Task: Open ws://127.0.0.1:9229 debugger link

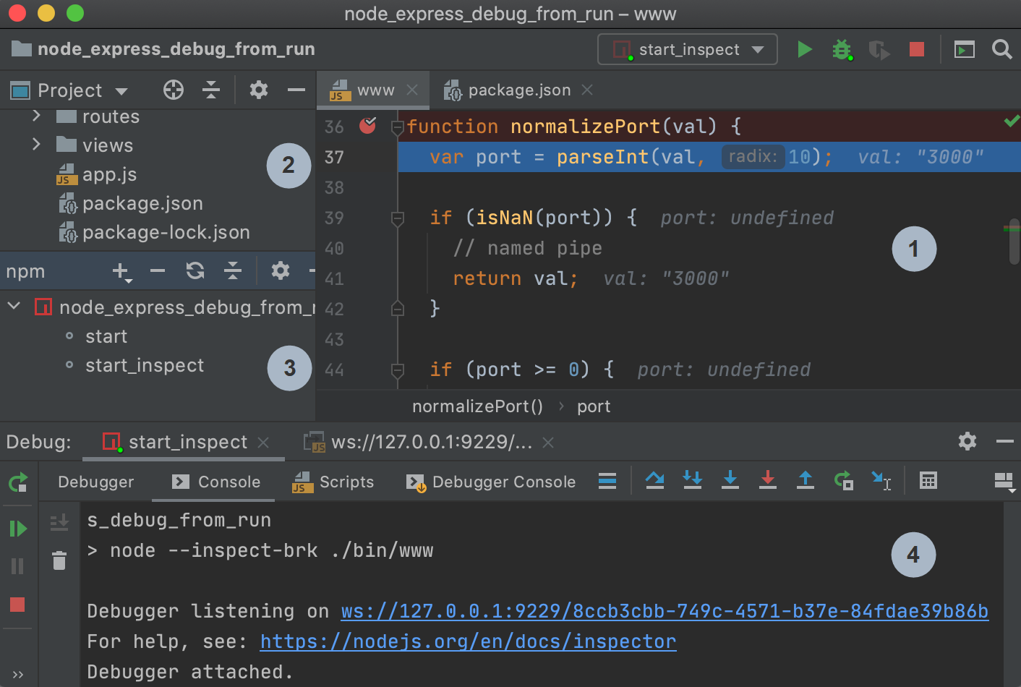Action: pos(665,612)
